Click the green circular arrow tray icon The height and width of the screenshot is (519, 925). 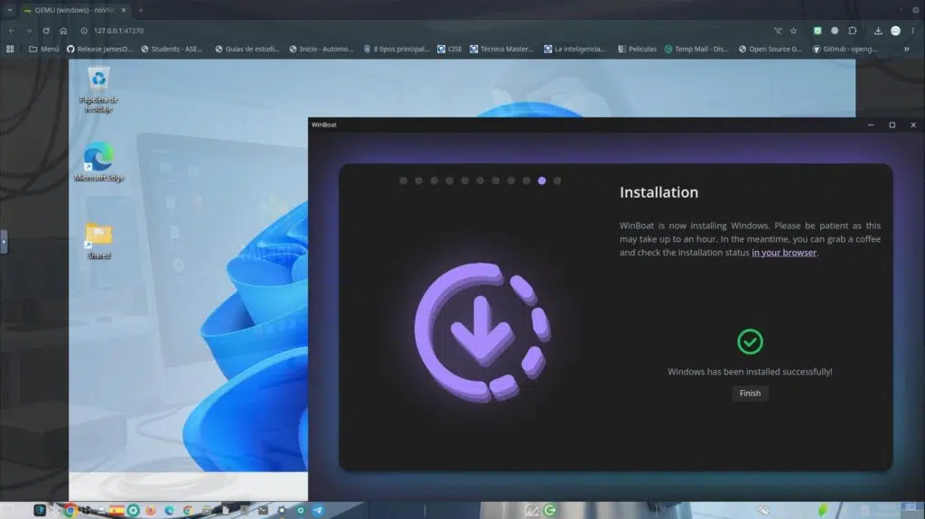550,510
